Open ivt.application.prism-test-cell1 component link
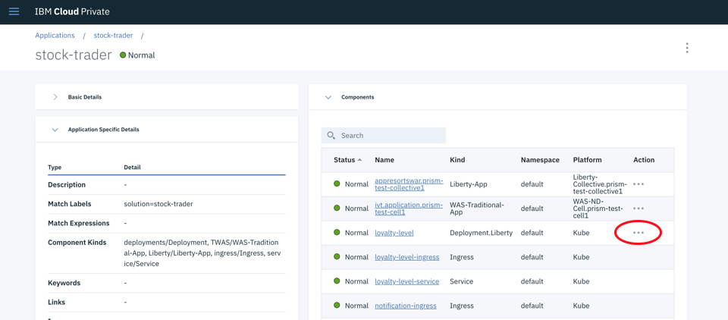This screenshot has height=320, width=728. [x=409, y=209]
